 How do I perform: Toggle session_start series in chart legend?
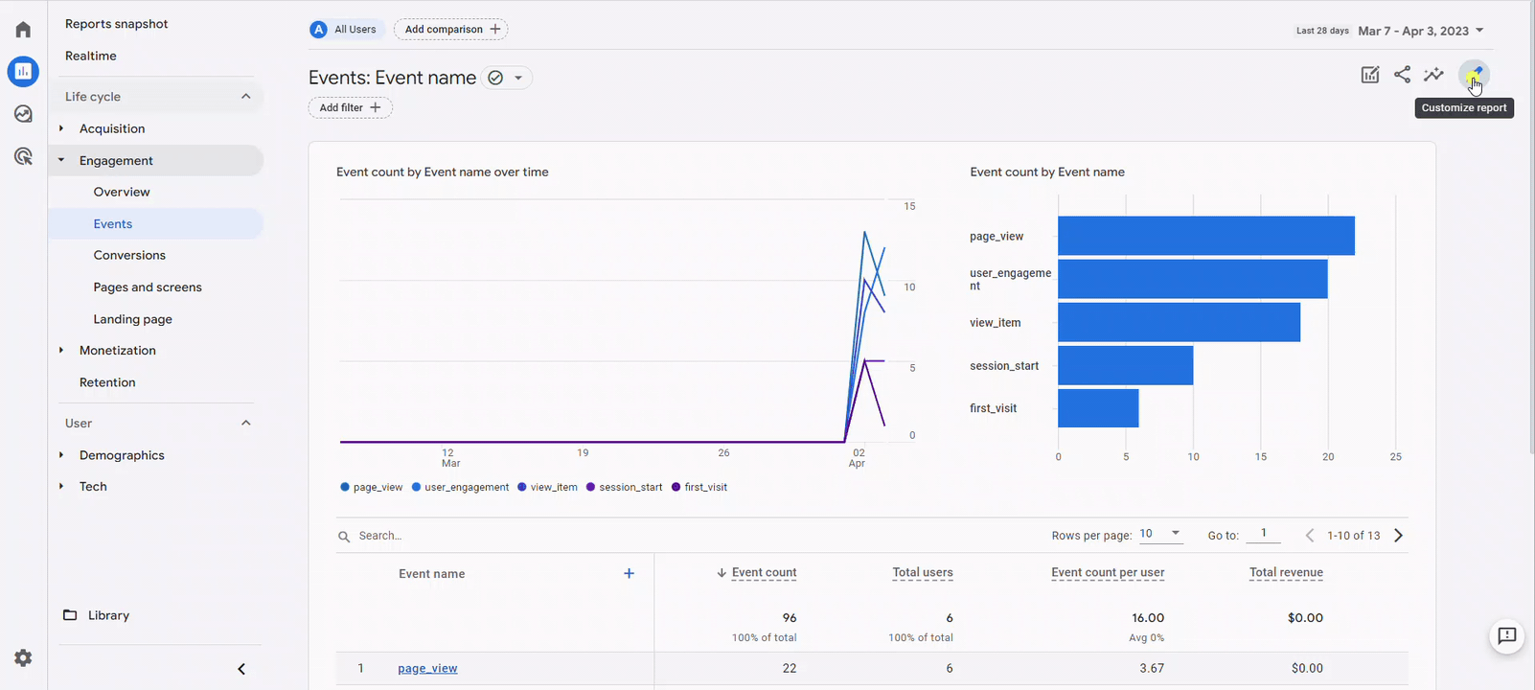tap(624, 487)
